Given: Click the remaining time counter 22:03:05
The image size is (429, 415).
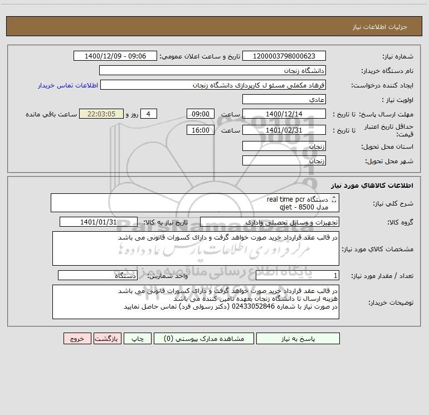Looking at the screenshot, I should [x=101, y=114].
